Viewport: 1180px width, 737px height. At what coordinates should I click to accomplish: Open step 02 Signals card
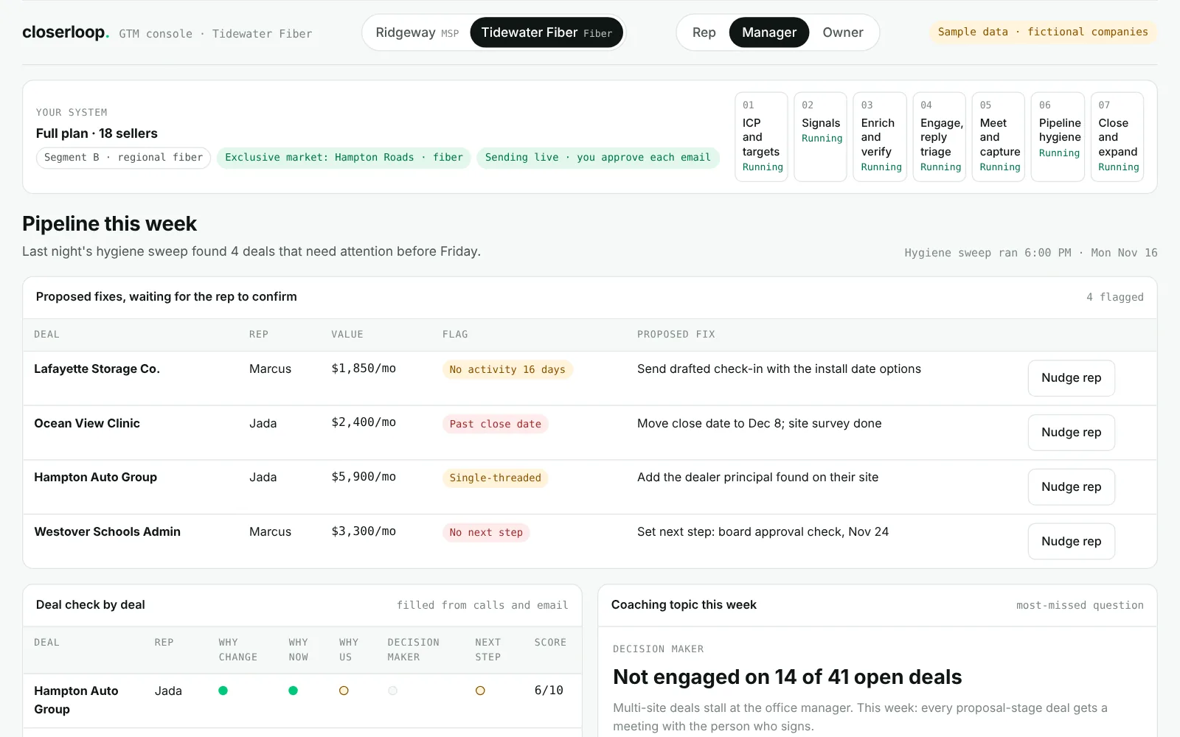coord(821,136)
